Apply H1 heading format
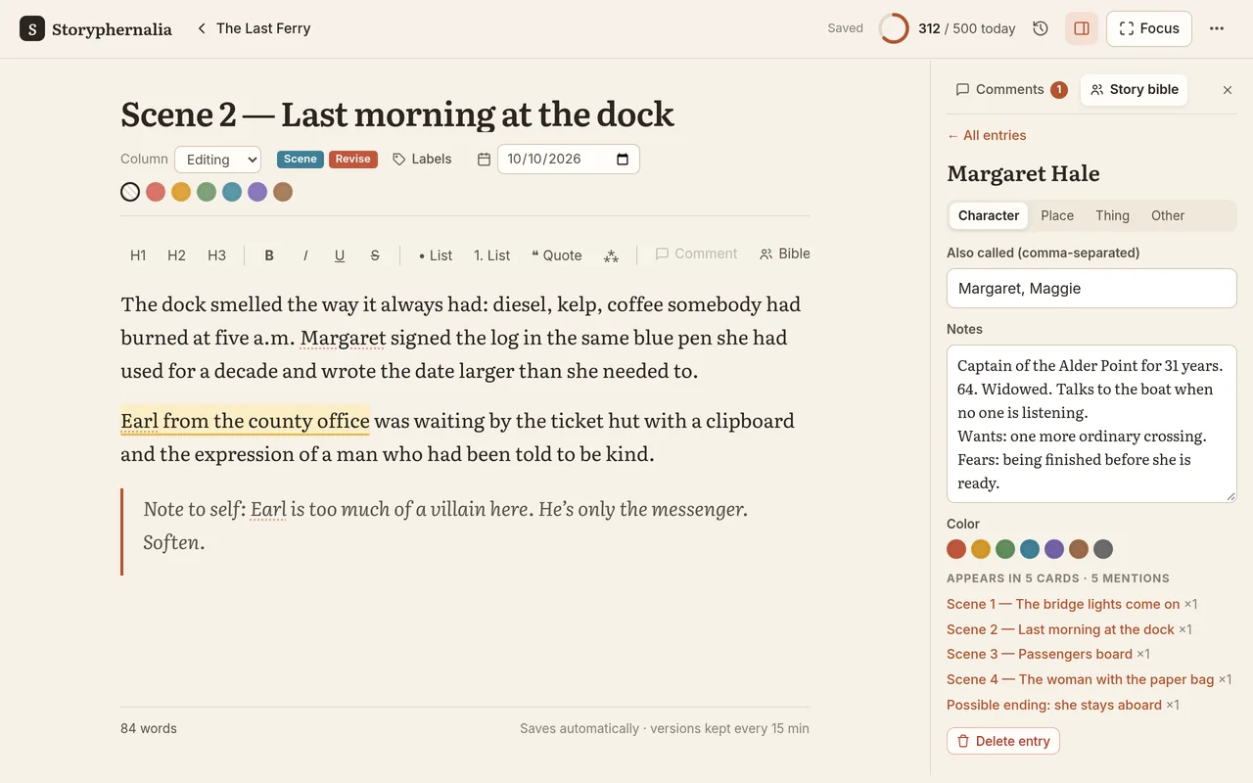Image resolution: width=1253 pixels, height=783 pixels. (138, 255)
